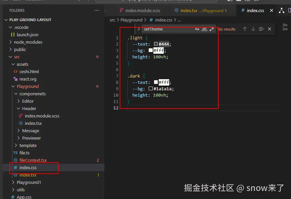Open the source control graph icon

[x=282, y=10]
